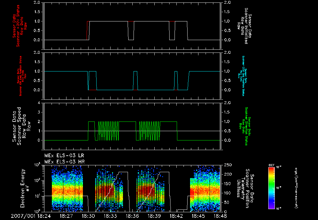Select the 18:33 time axis label
318x220 pixels.
click(110, 216)
